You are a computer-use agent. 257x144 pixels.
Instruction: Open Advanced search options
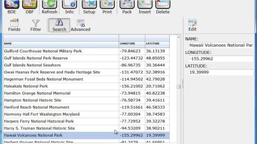(x=80, y=25)
